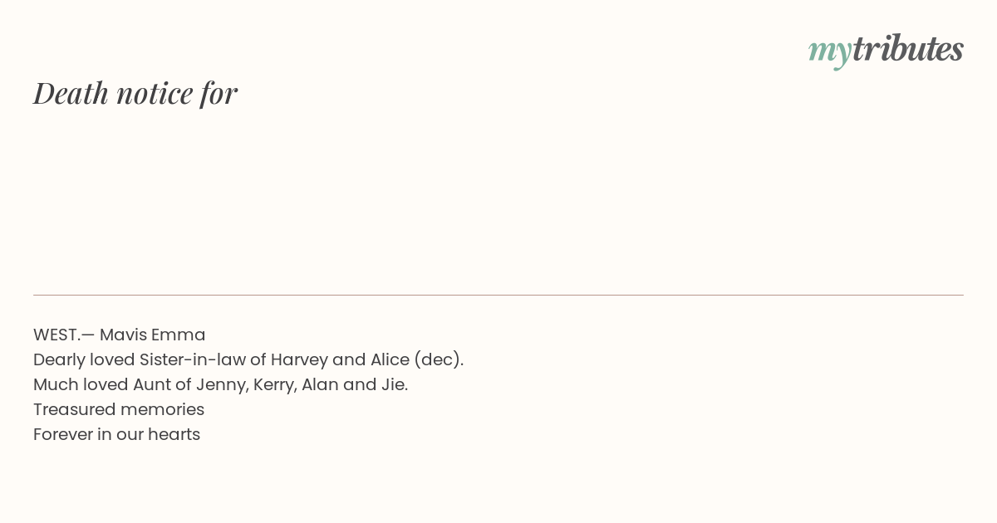Click the horizontal divider line
The image size is (997, 523).
tap(498, 295)
